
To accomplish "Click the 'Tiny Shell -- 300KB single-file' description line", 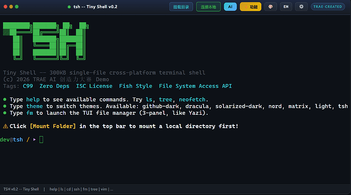I will (104, 73).
